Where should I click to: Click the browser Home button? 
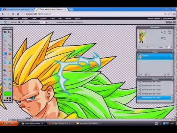(18, 14)
